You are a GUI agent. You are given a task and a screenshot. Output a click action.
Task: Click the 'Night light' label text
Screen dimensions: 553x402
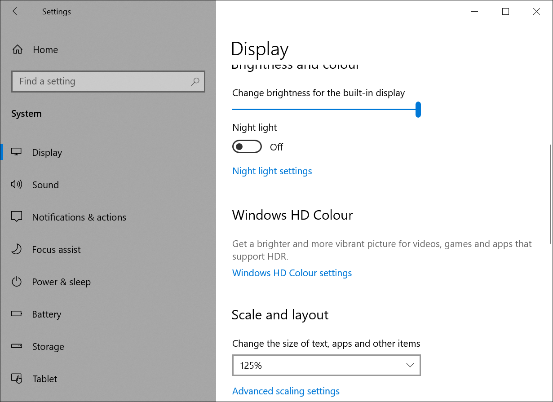click(x=255, y=128)
